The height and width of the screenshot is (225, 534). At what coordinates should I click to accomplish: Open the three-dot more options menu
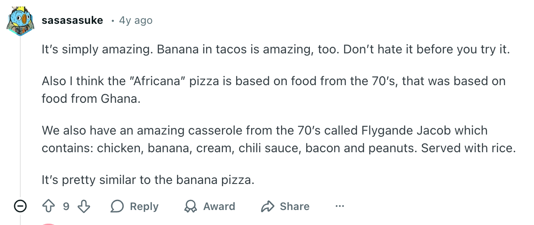(339, 206)
